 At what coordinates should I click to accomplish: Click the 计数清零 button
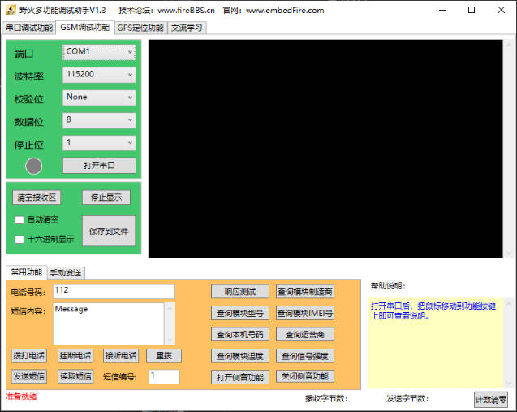click(x=491, y=400)
